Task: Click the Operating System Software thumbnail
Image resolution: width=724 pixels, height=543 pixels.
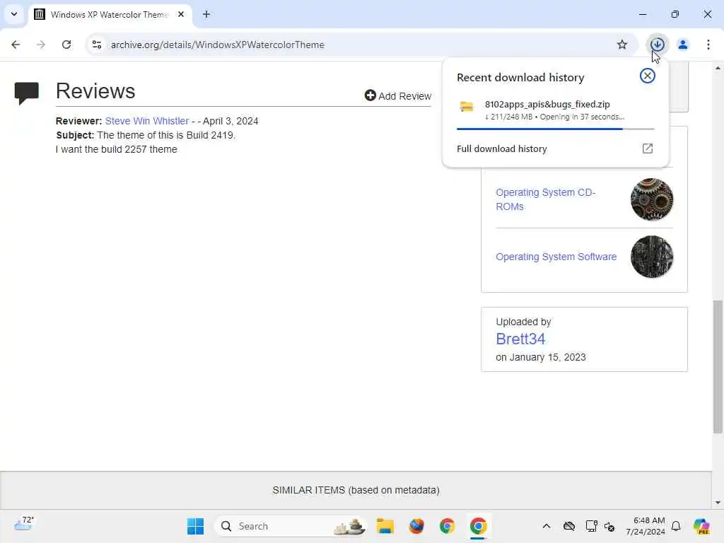Action: [651, 257]
